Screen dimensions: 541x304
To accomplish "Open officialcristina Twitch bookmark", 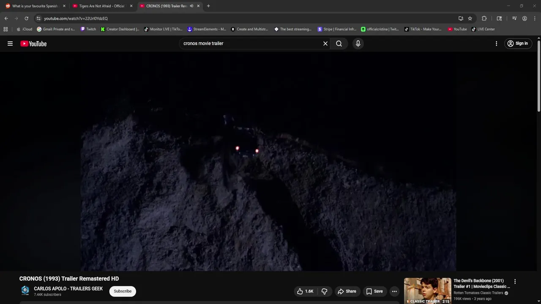I will (x=380, y=29).
